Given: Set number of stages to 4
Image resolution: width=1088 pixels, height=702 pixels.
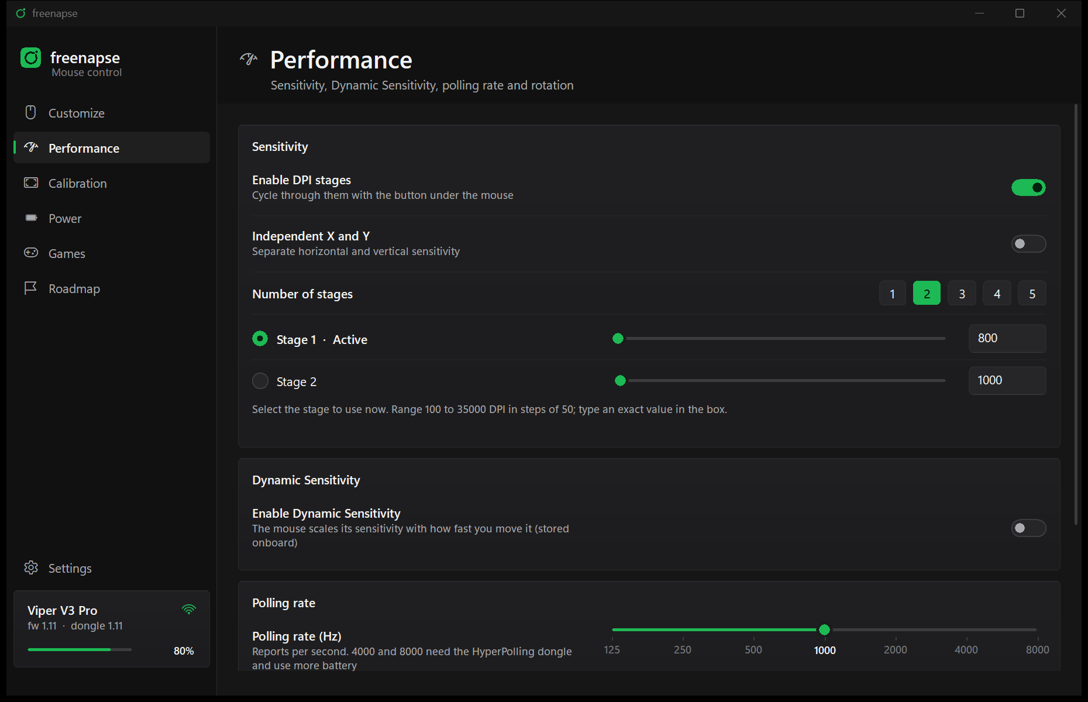Looking at the screenshot, I should [x=997, y=293].
